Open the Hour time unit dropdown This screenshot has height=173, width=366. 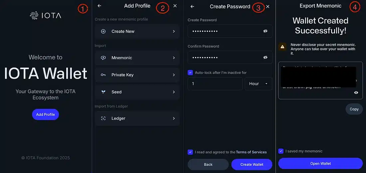[259, 84]
